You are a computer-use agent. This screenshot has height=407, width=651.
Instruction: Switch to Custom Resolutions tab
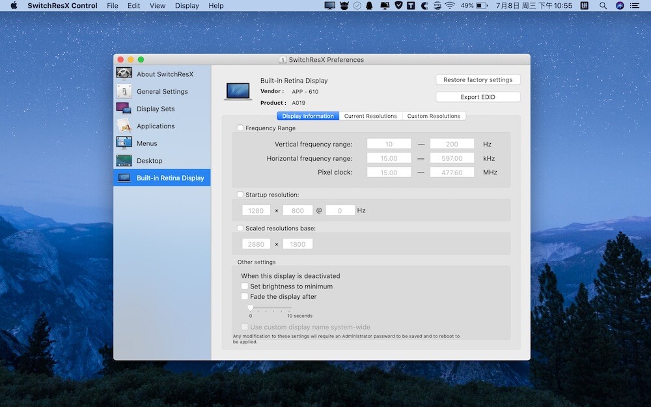[434, 116]
